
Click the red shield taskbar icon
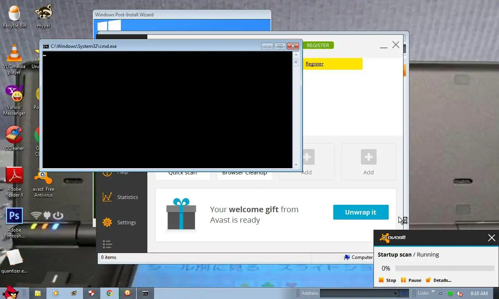(x=92, y=293)
